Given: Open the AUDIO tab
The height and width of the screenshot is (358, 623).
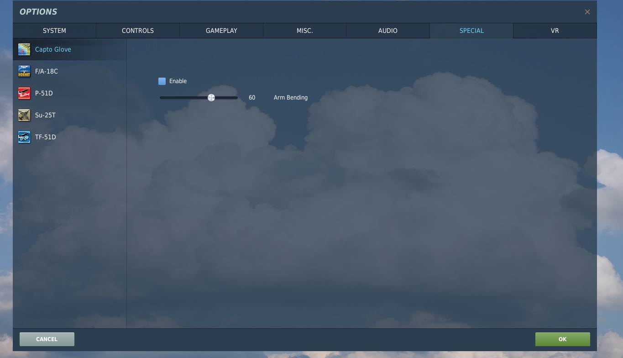Looking at the screenshot, I should (388, 31).
